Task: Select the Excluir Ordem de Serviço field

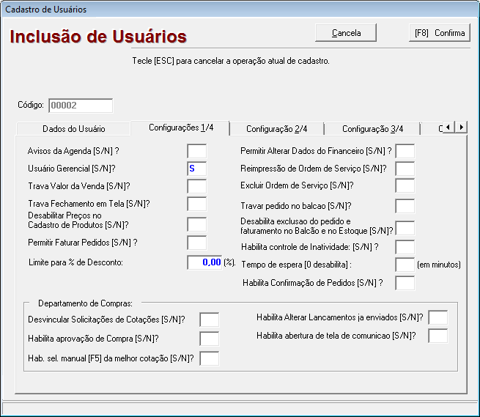Action: (405, 186)
